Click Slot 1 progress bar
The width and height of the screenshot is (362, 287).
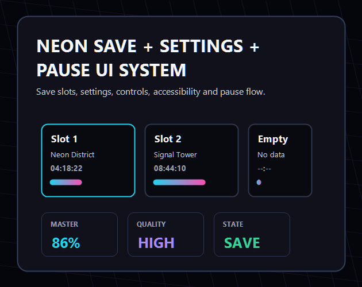click(x=66, y=183)
